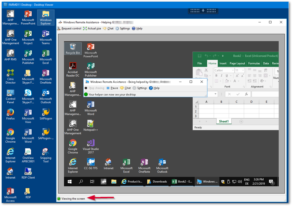Image resolution: width=292 pixels, height=206 pixels.
Task: Select Windows Explorer desktop icon
Action: 46,18
